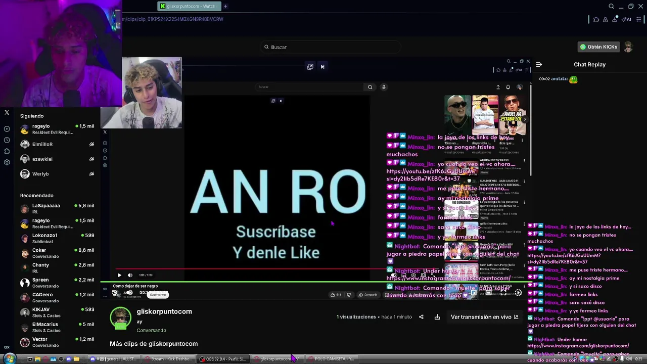
Task: Open KIKJAV recommended channel
Action: coord(57,312)
